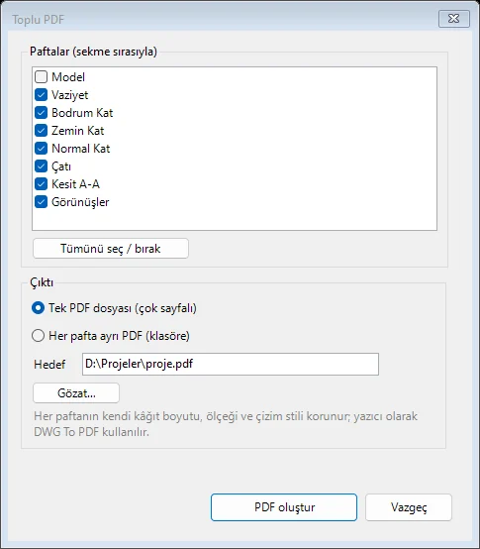Focus the Hedef path input field
Screen dimensions: 480x549
click(x=231, y=364)
